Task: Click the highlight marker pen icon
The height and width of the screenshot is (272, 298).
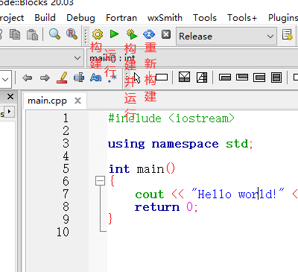Action: (x=62, y=78)
